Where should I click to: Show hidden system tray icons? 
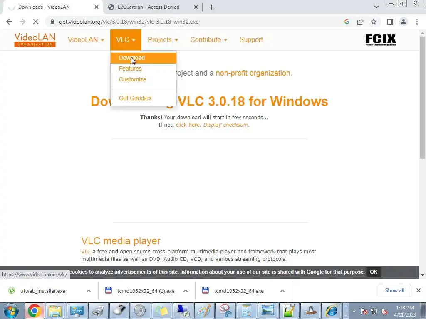[354, 311]
